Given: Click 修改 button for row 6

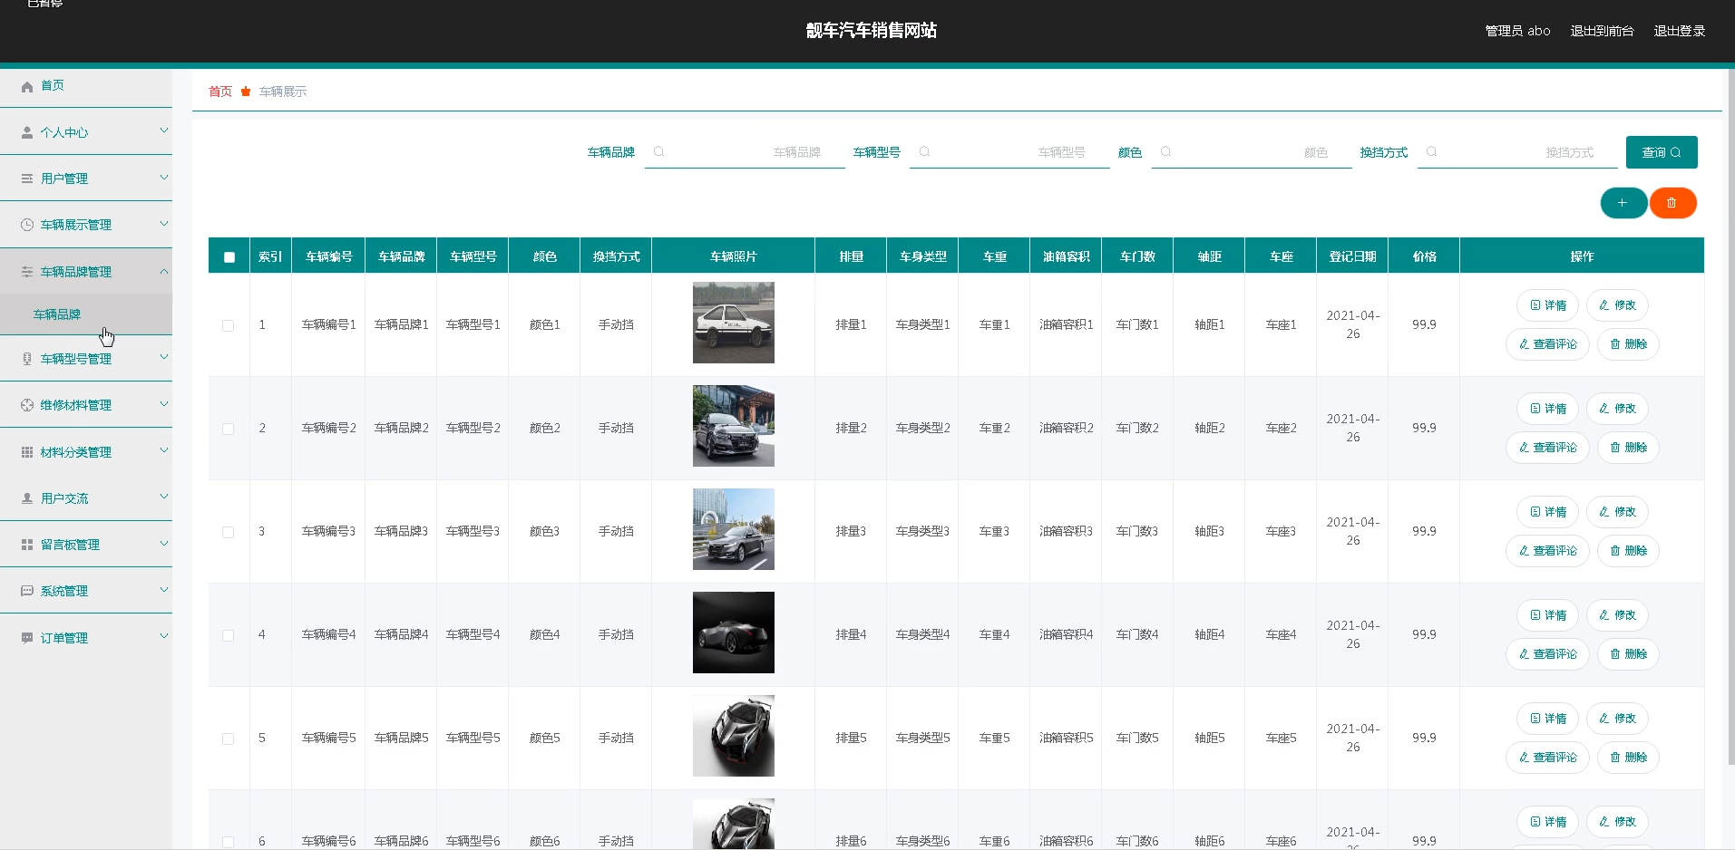Looking at the screenshot, I should click(1617, 822).
